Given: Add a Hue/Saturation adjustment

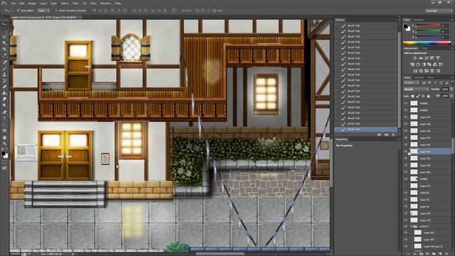Looking at the screenshot, I should pos(412,65).
